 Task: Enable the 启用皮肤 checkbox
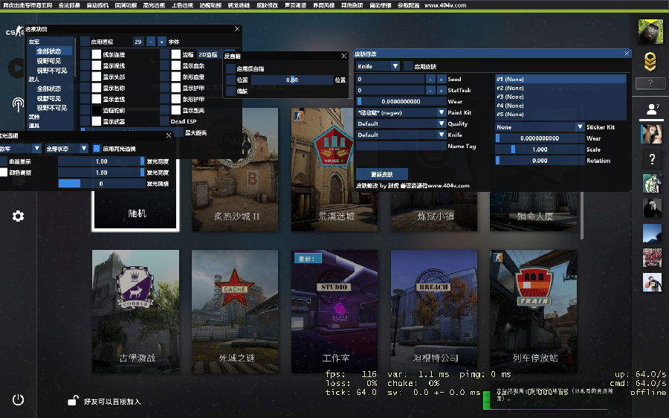coord(408,66)
